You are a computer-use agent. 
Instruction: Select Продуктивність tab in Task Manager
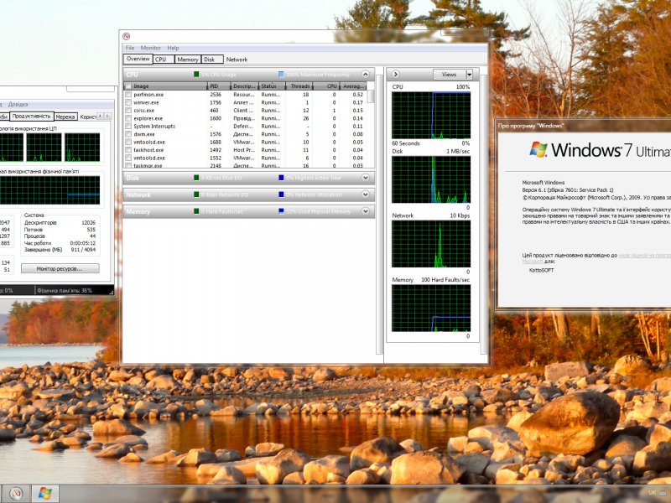[x=31, y=116]
